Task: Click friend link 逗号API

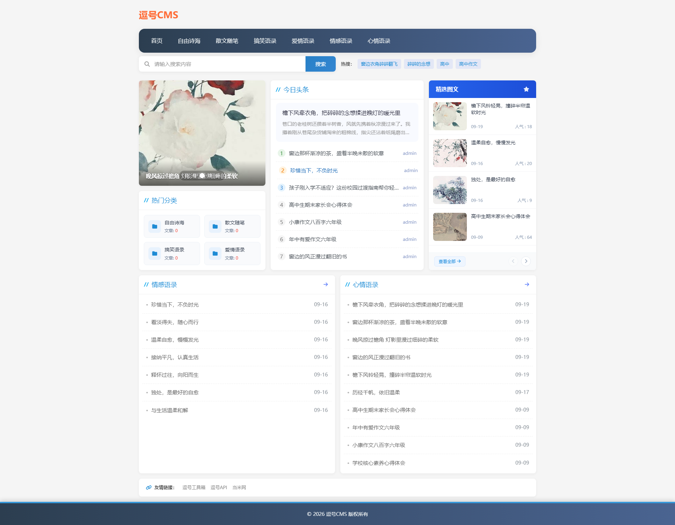Action: tap(219, 487)
